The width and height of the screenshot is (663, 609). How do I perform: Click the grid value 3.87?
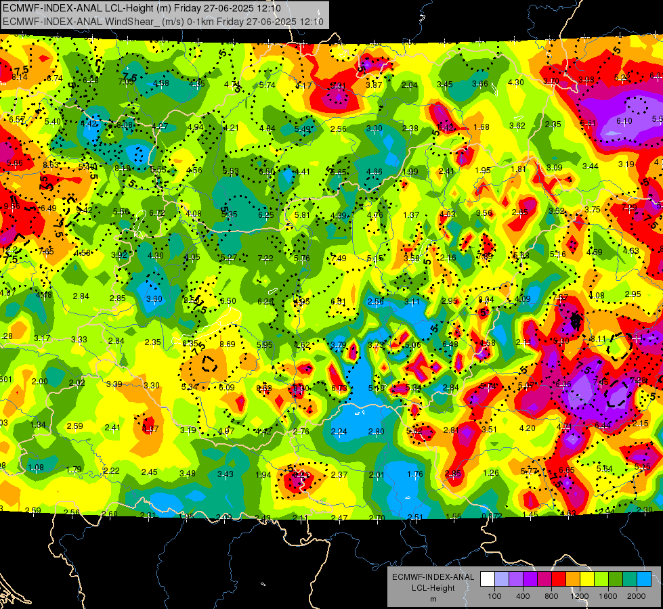[x=374, y=85]
